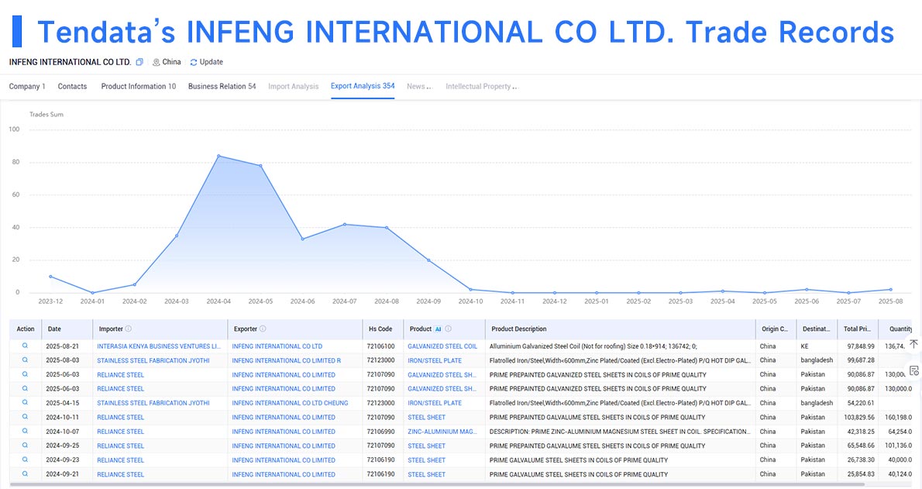922x489 pixels.
Task: Click GALVANIZED STEEL COIL product link
Action: (x=442, y=346)
